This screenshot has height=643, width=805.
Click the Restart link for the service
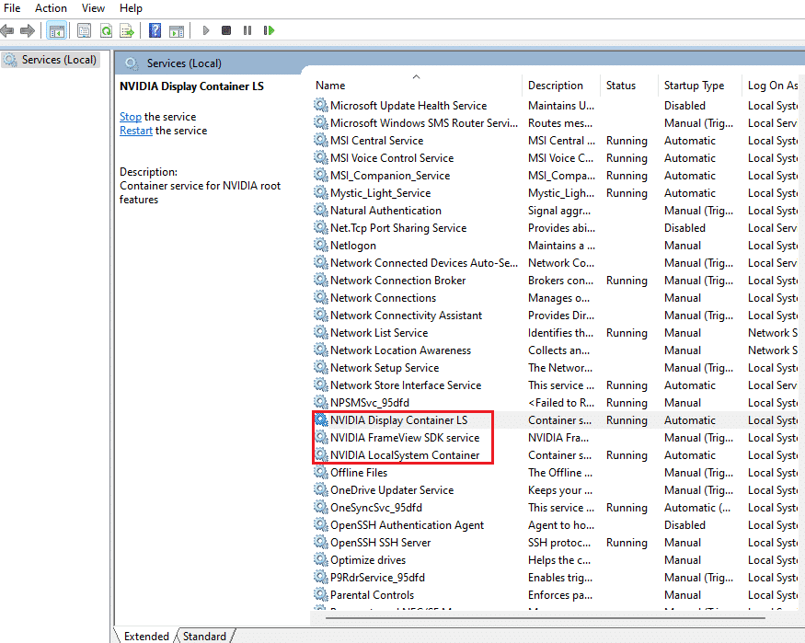point(135,130)
